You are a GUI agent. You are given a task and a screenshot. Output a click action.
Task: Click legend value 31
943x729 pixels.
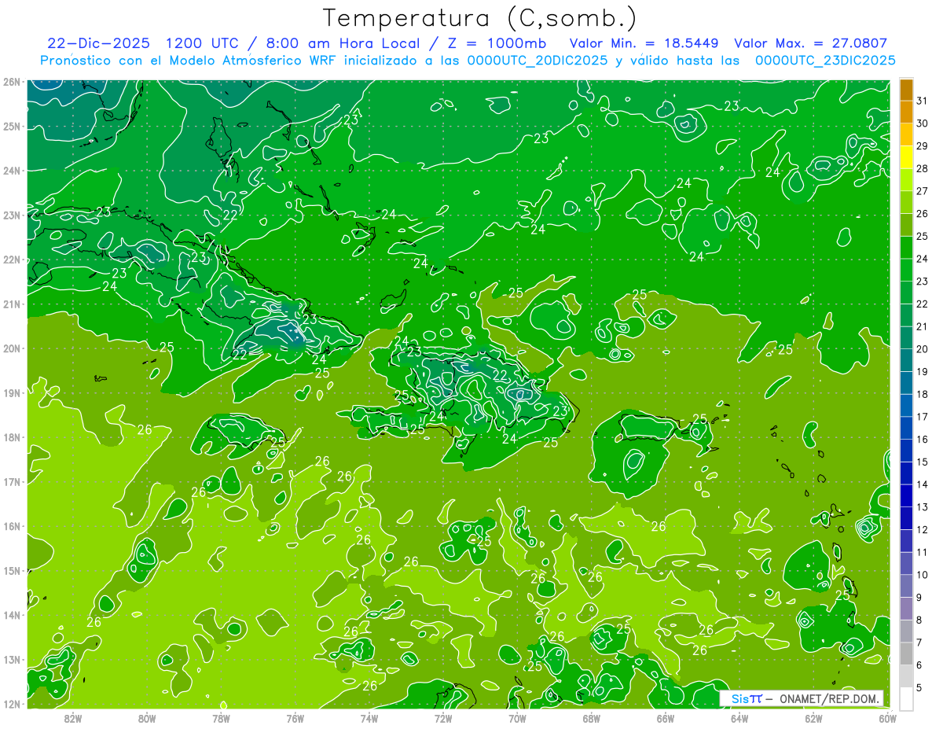(x=923, y=101)
